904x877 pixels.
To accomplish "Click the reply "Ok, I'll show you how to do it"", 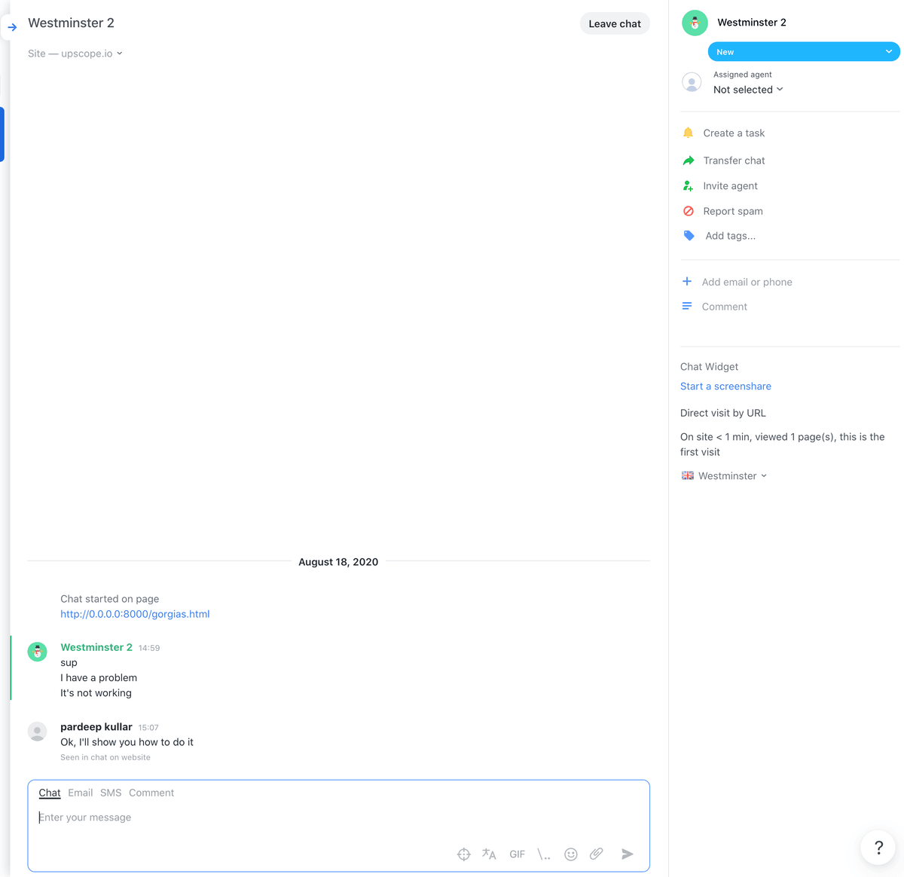I will (127, 742).
